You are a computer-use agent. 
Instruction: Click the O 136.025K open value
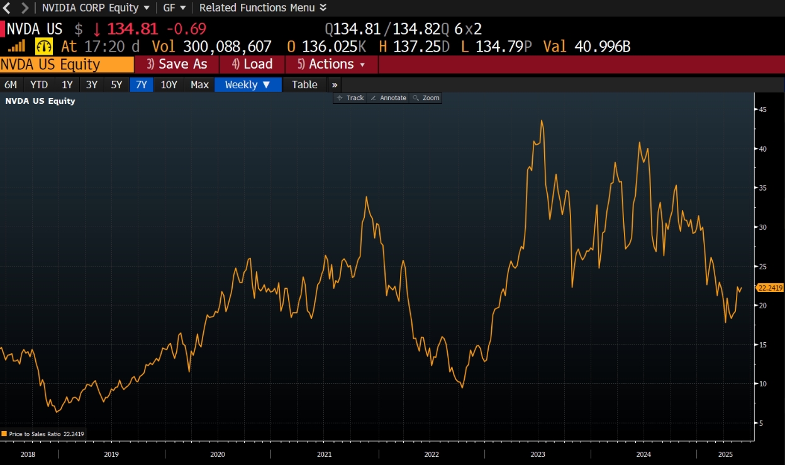(x=326, y=47)
